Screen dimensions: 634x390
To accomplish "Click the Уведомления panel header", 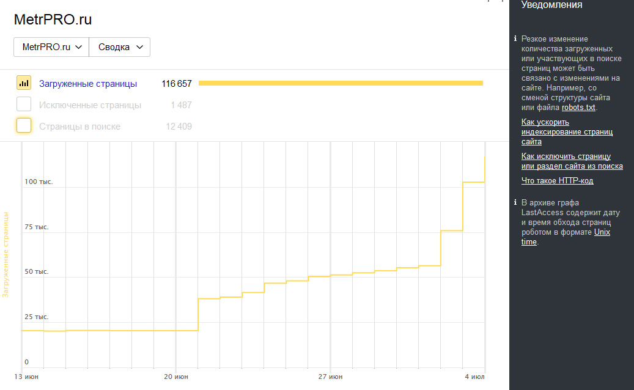I will (551, 5).
